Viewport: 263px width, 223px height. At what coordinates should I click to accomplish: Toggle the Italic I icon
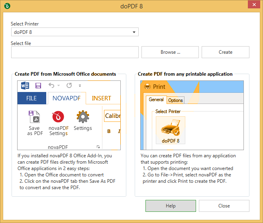pos(119,131)
